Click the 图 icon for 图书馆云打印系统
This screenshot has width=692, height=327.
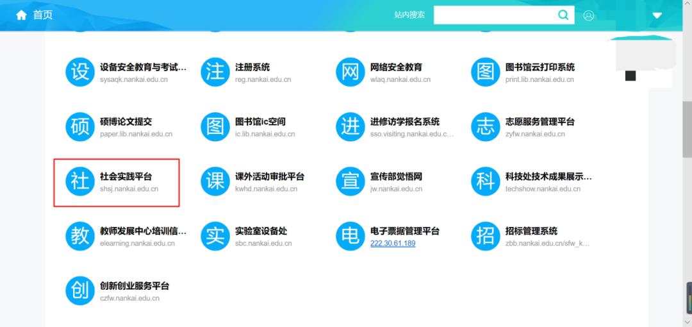(486, 72)
